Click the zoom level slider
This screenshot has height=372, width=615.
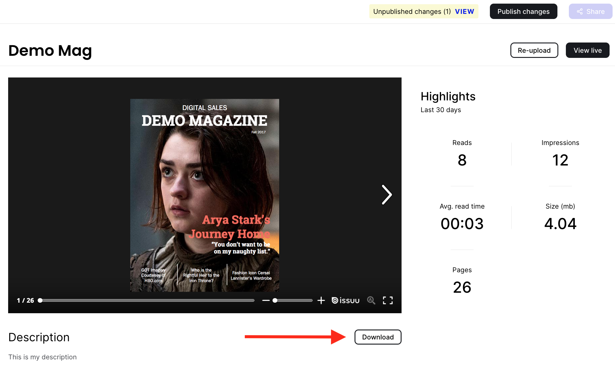[x=292, y=301]
